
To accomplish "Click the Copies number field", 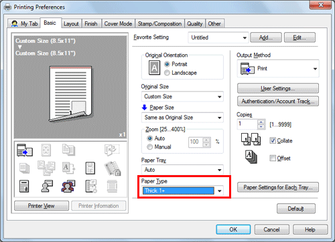I will (247, 124).
